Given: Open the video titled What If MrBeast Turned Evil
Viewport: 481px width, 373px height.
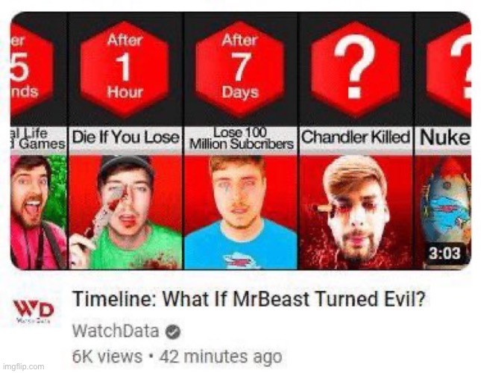Looking at the screenshot, I should tap(249, 298).
